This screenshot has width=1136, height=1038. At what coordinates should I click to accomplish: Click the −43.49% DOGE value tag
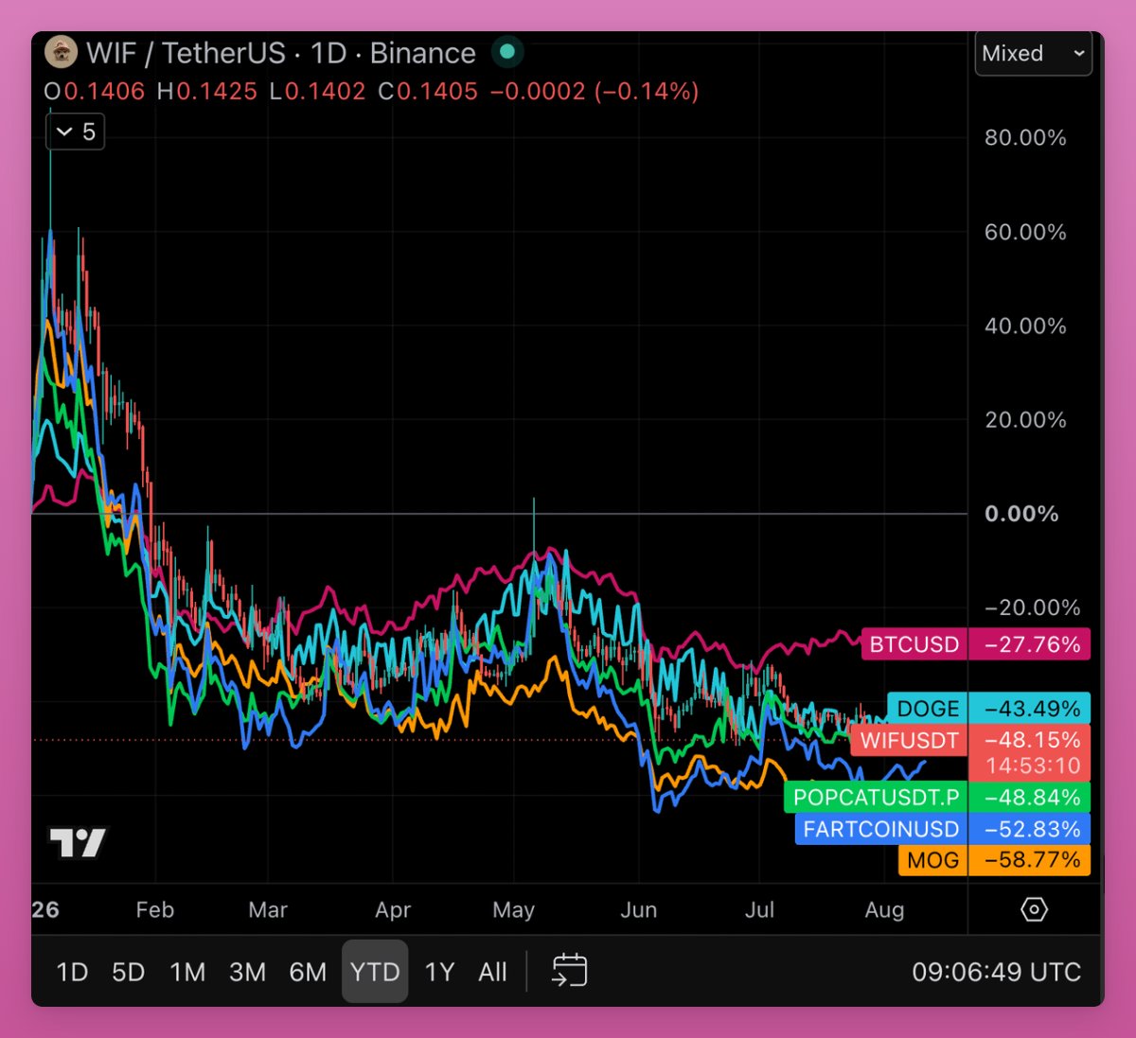(x=1031, y=709)
